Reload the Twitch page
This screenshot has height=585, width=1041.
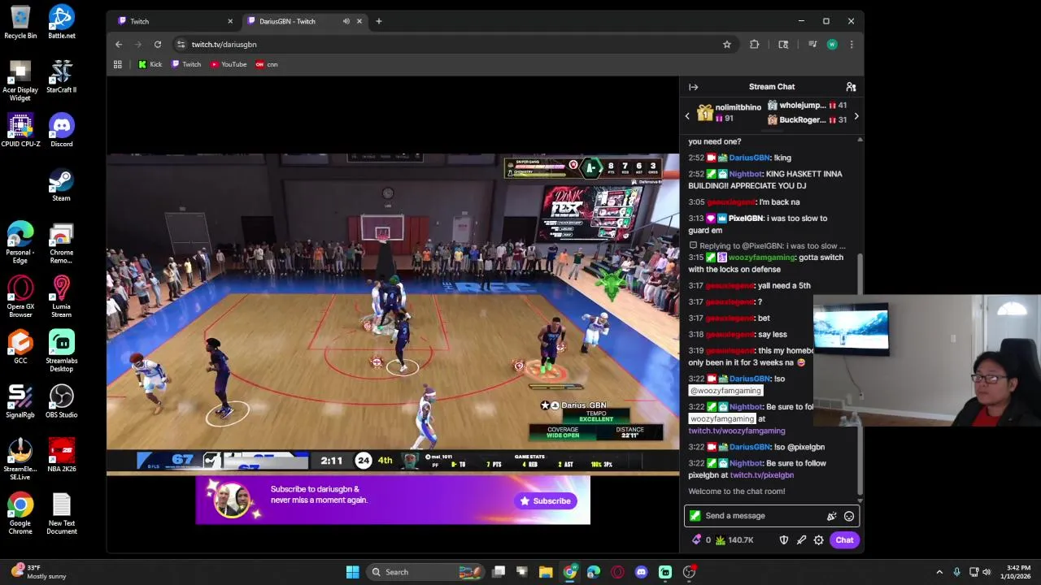coord(158,45)
